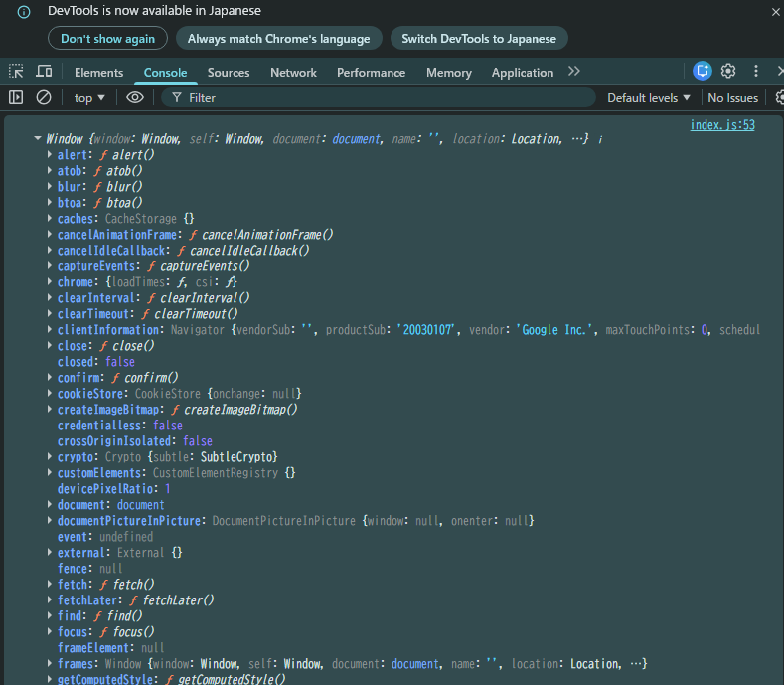Clear console with the ban icon
784x685 pixels.
(44, 97)
